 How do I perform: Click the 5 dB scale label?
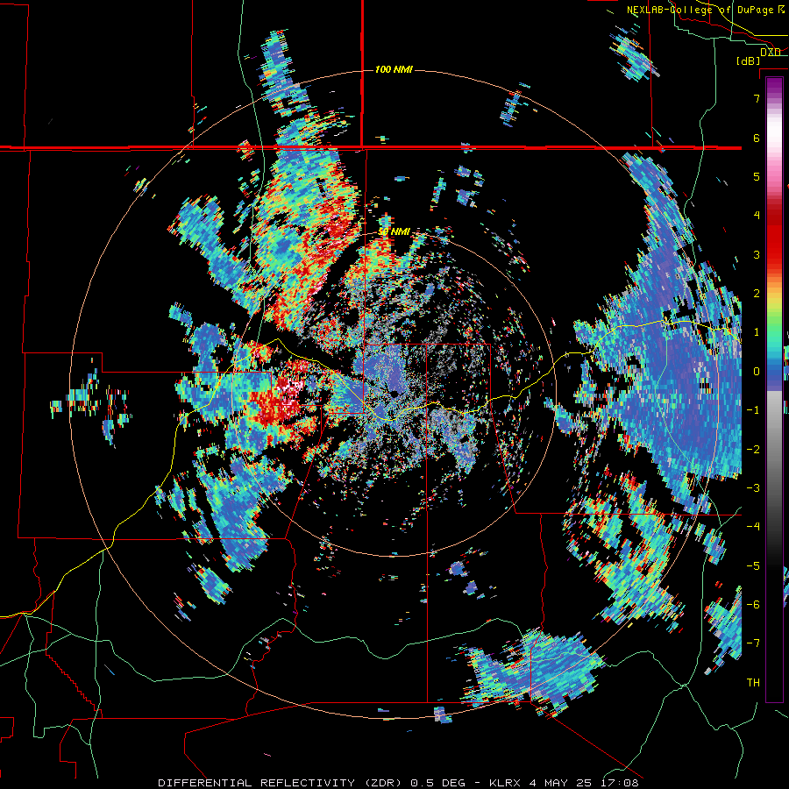[757, 176]
